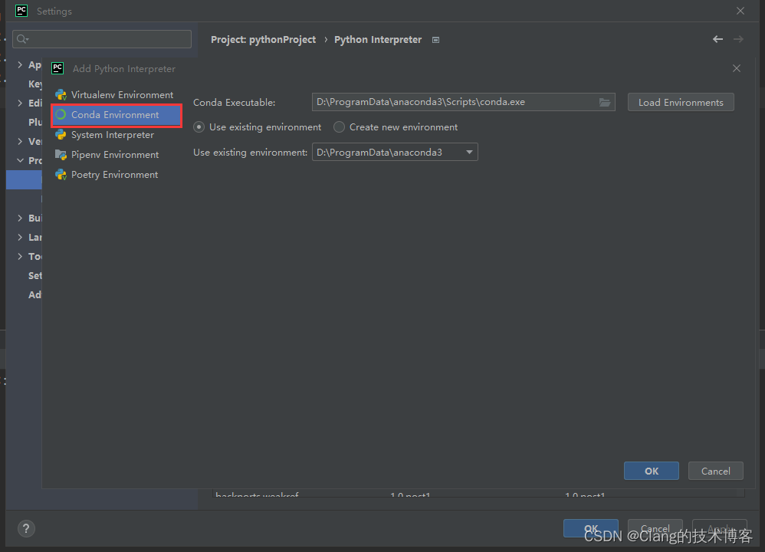The image size is (765, 552).
Task: Expand the Lan... settings tree node
Action: pos(20,237)
